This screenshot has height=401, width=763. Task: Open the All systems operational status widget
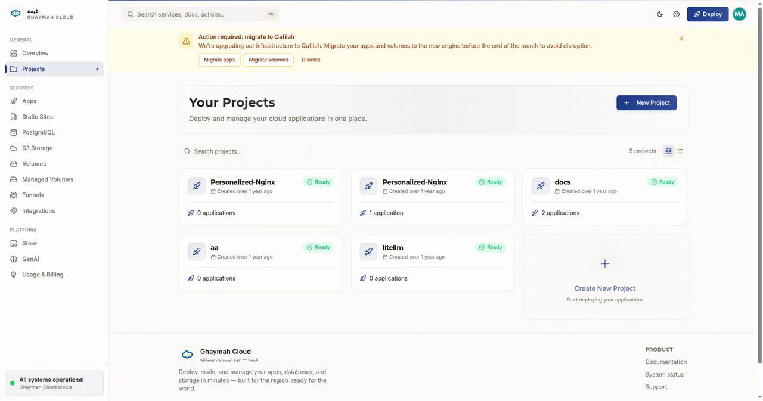[54, 383]
